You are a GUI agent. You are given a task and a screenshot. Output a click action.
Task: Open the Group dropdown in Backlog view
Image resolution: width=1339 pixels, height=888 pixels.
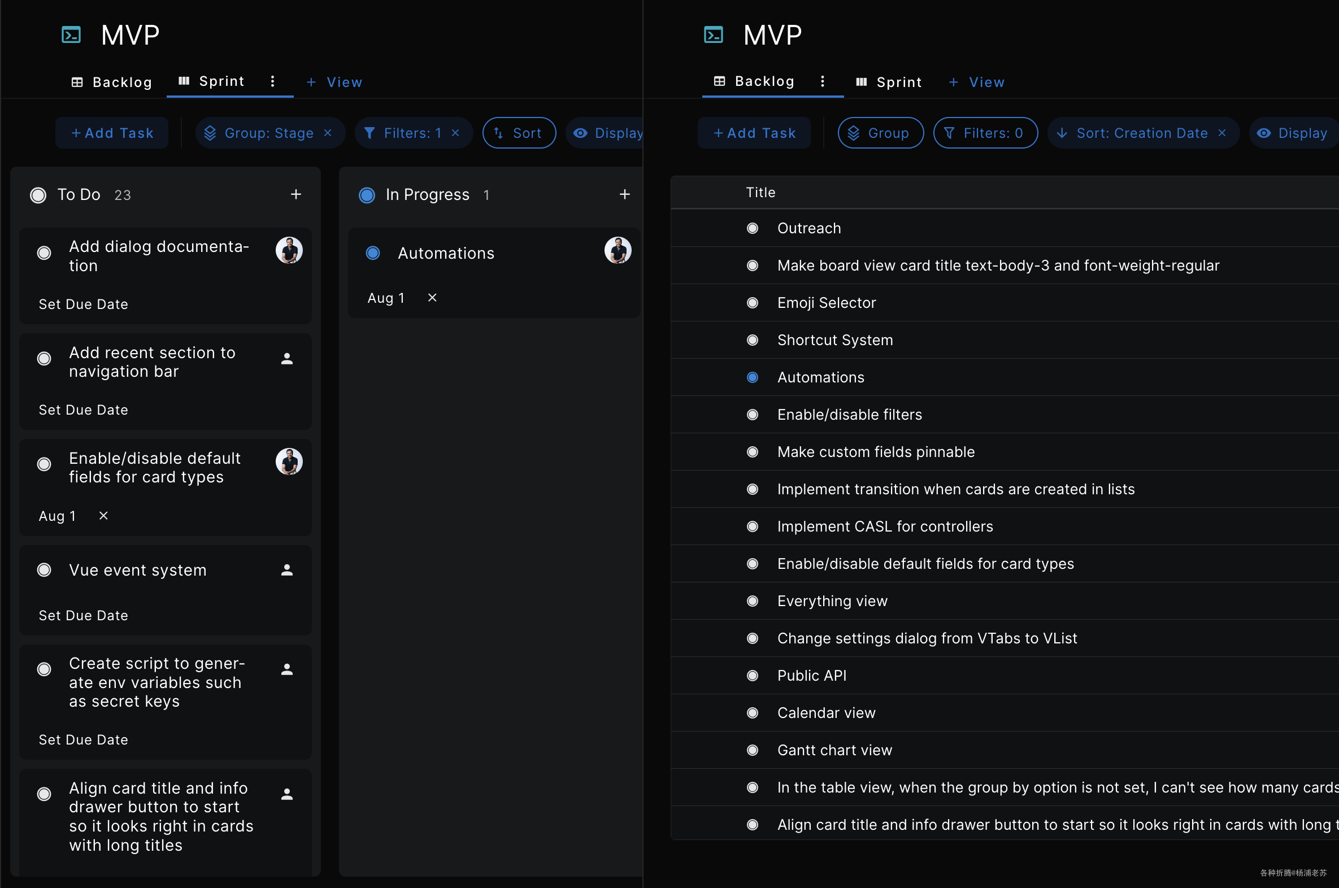pyautogui.click(x=880, y=133)
